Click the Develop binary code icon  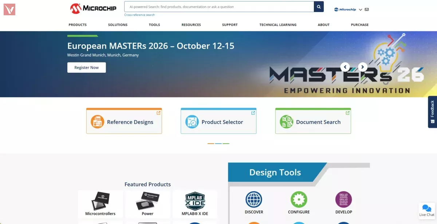(x=343, y=200)
